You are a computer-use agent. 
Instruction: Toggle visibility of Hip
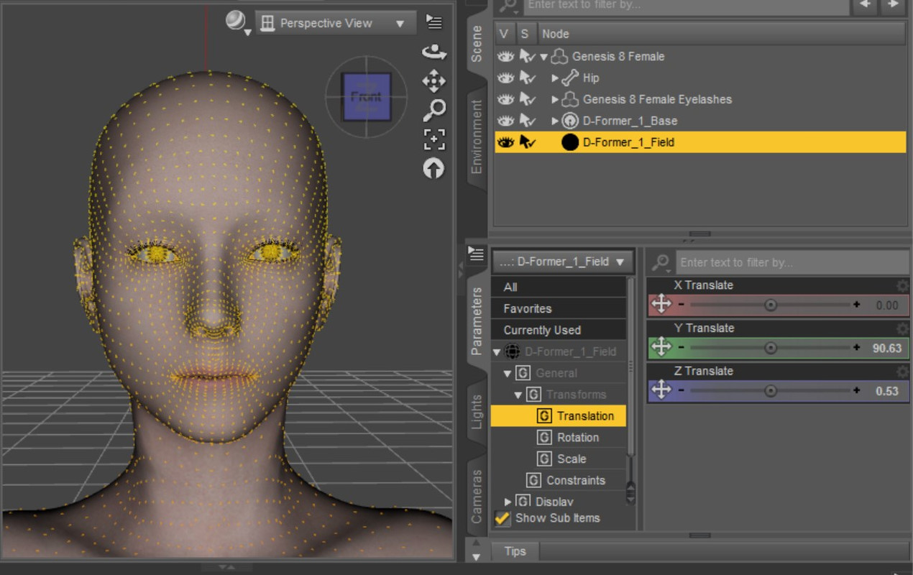tap(506, 78)
